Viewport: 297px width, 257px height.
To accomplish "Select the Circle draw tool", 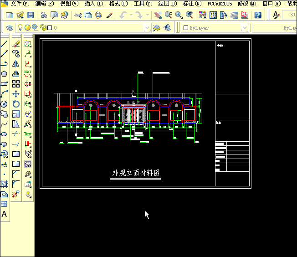I will [x=4, y=104].
